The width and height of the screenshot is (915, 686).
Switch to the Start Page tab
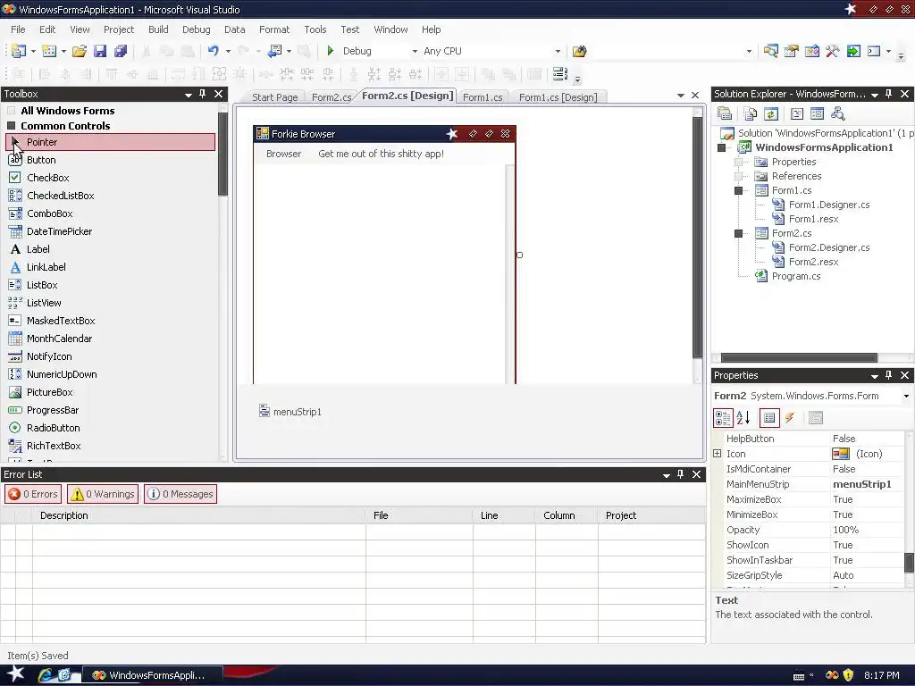pos(275,97)
